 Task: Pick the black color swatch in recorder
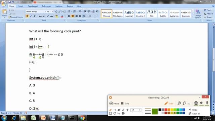pyautogui.click(x=160, y=110)
